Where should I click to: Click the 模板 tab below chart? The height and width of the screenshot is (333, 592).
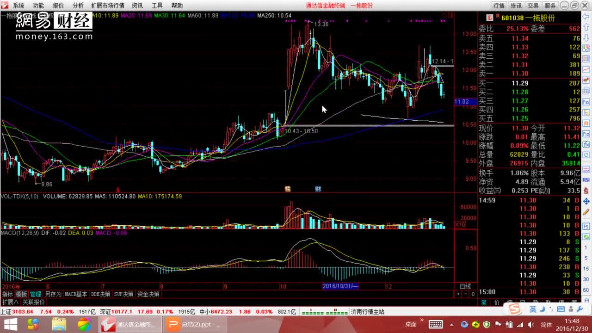22,294
